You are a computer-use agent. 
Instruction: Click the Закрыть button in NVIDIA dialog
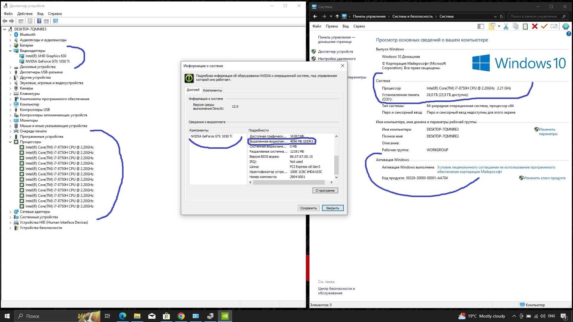click(332, 208)
